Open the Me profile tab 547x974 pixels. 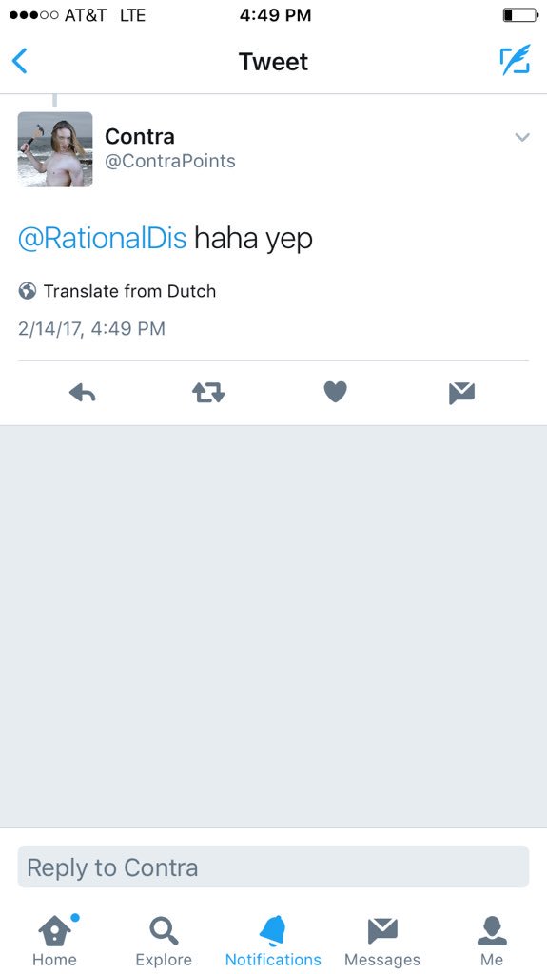pyautogui.click(x=492, y=941)
